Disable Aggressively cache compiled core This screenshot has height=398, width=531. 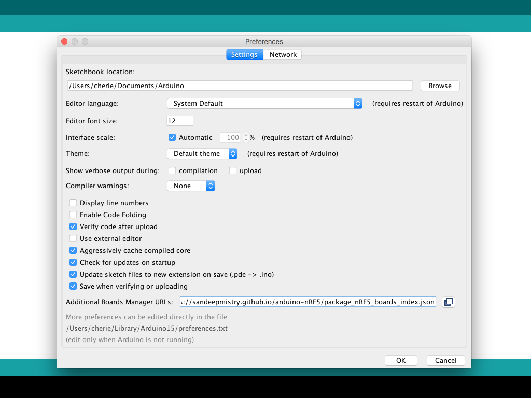[x=73, y=250]
